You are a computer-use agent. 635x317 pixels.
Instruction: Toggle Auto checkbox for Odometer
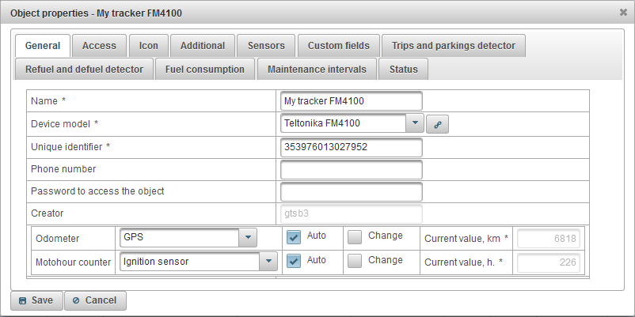(x=294, y=236)
